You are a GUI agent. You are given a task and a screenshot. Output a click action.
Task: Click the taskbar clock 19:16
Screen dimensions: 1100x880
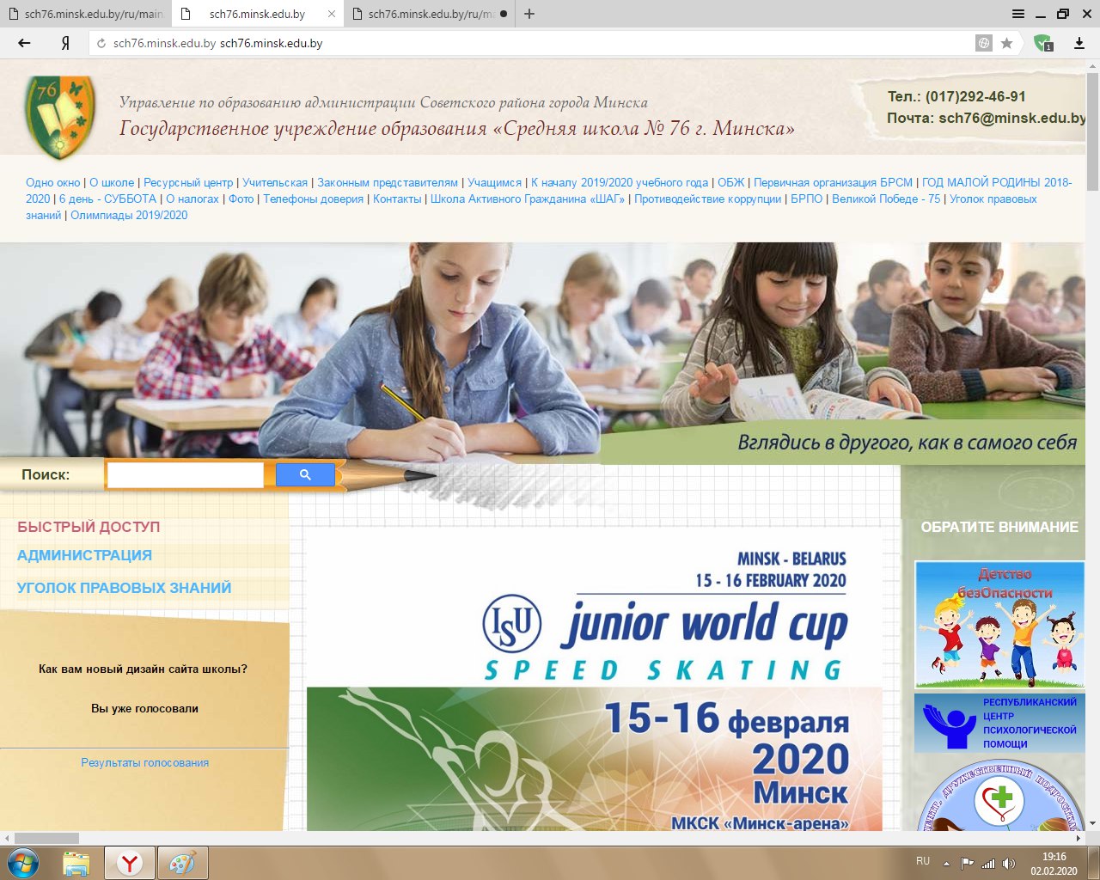[1054, 857]
